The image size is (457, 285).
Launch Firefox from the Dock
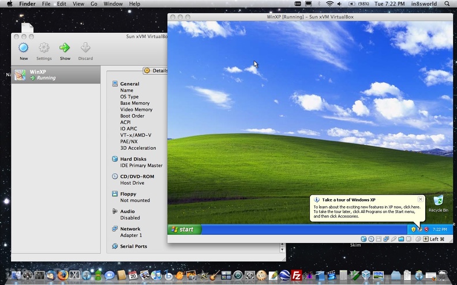(x=63, y=275)
